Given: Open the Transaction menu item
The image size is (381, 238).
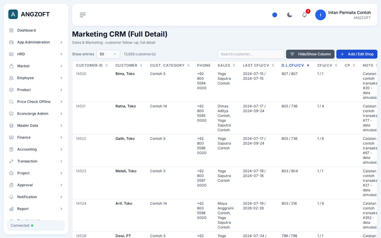Looking at the screenshot, I should click(36, 161).
